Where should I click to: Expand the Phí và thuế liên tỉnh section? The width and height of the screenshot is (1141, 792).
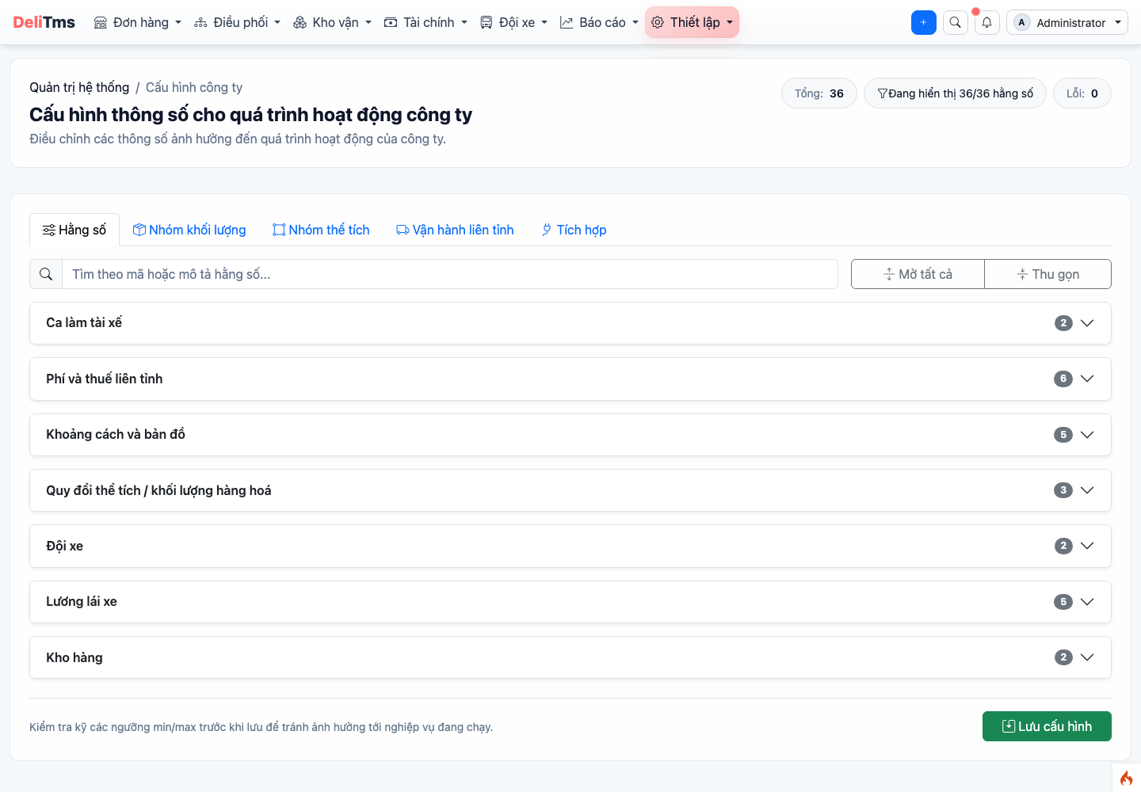click(x=570, y=379)
